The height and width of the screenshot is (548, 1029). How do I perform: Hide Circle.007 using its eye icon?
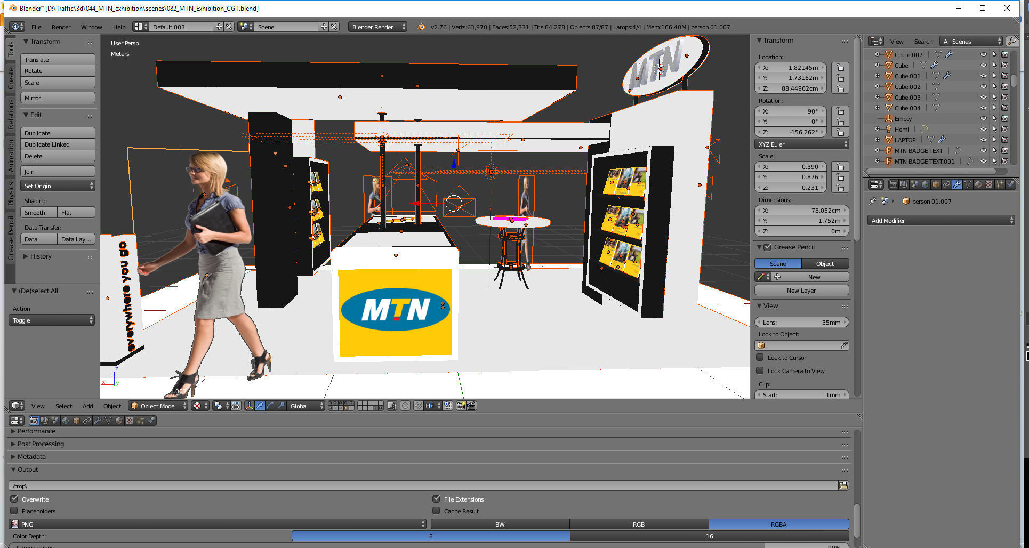point(984,54)
